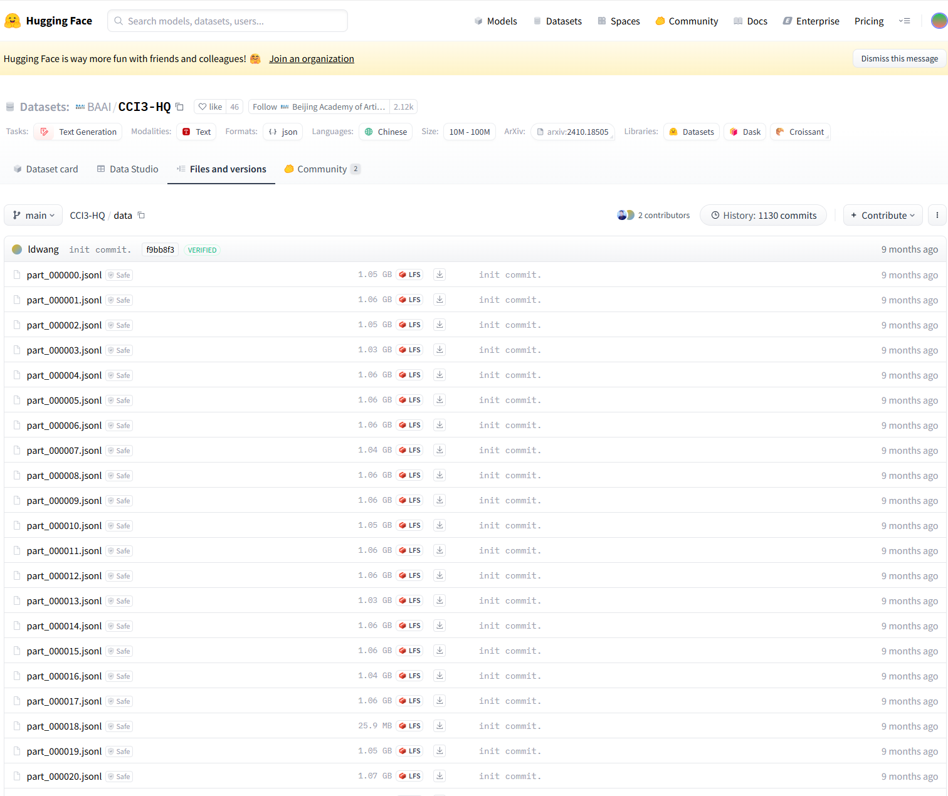948x796 pixels.
Task: Dismiss this message banner button
Action: (x=899, y=58)
